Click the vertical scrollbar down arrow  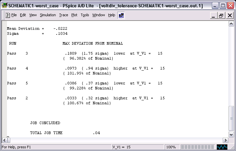click(231, 134)
